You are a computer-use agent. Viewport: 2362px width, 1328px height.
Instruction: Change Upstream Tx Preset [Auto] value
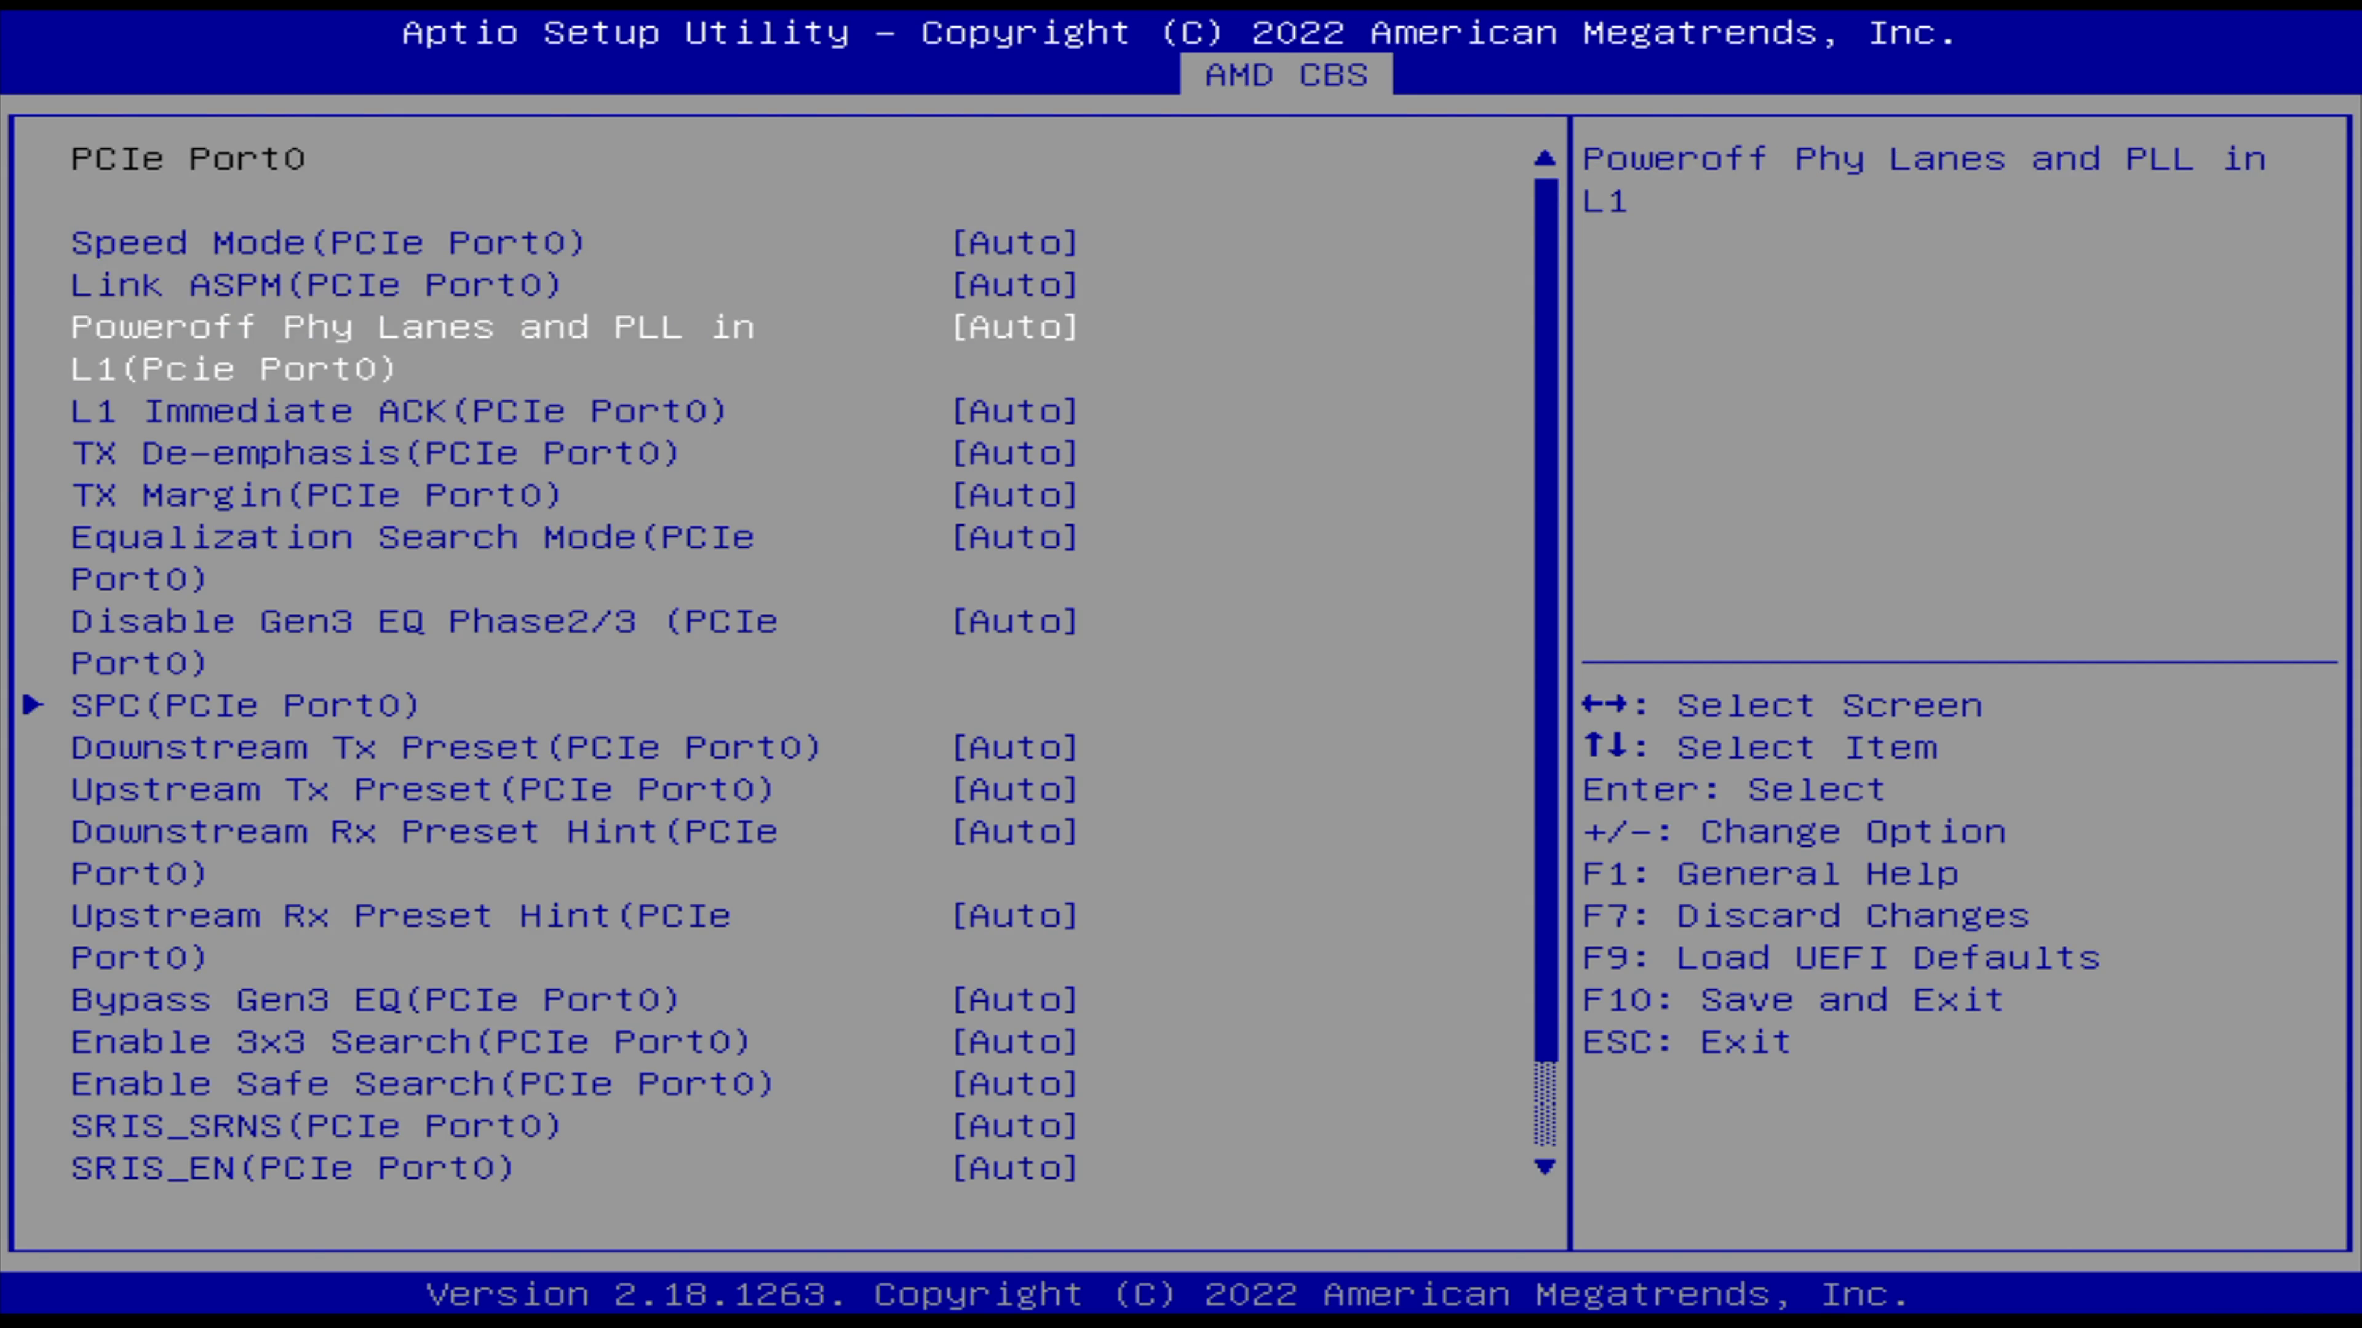pyautogui.click(x=1014, y=790)
